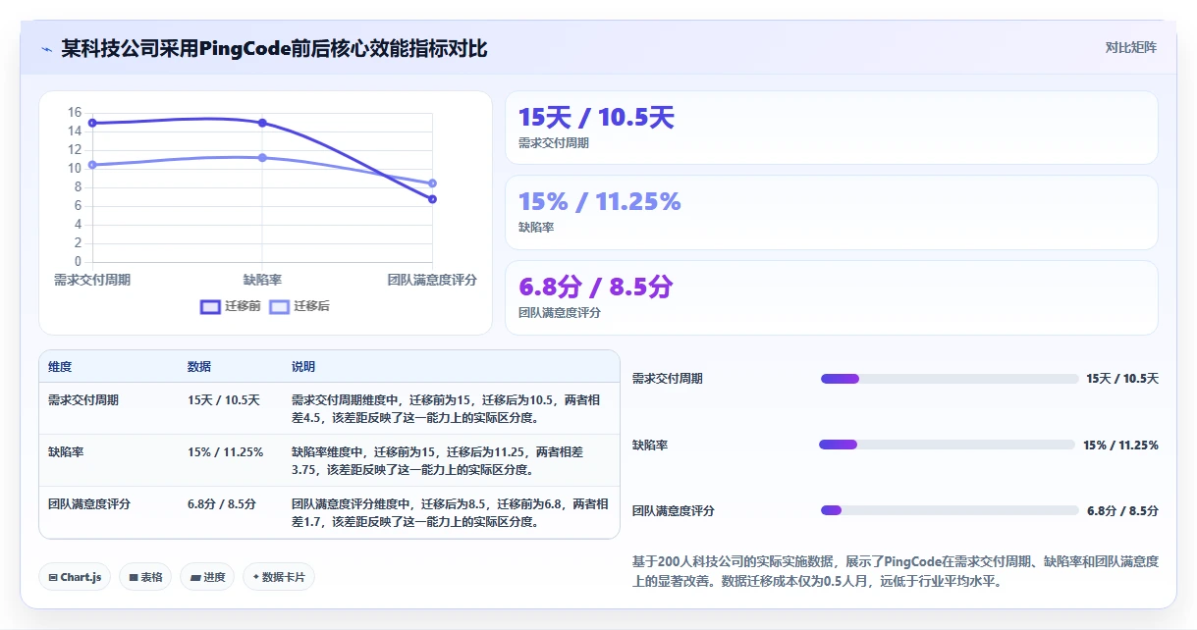
Task: Toggle the 迁移后 legend item
Action: [299, 306]
